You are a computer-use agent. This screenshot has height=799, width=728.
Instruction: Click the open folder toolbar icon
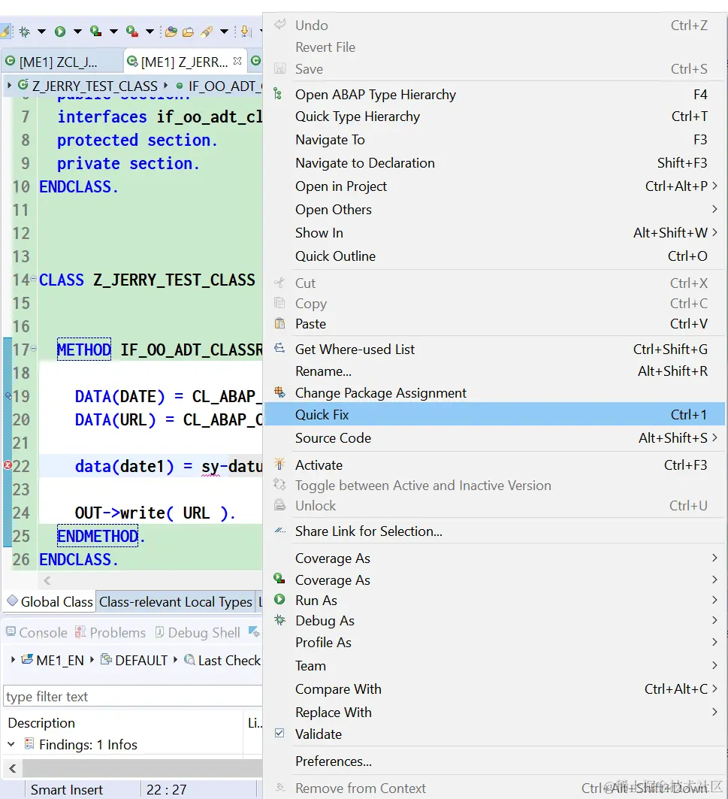tap(188, 32)
